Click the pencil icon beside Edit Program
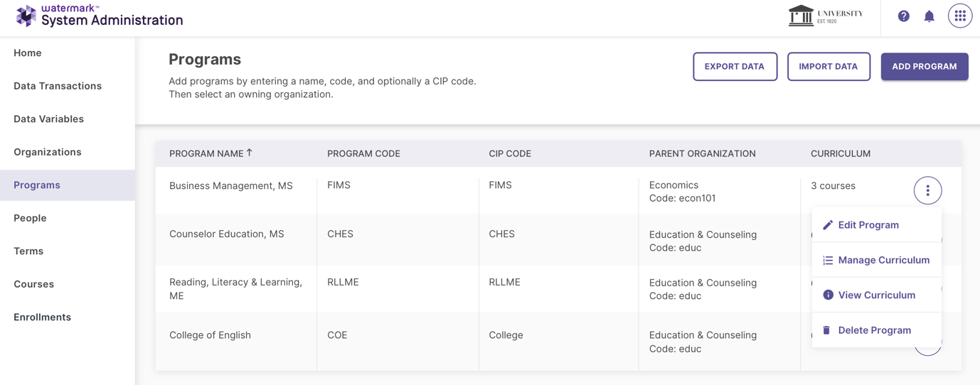The height and width of the screenshot is (385, 980). click(x=828, y=225)
